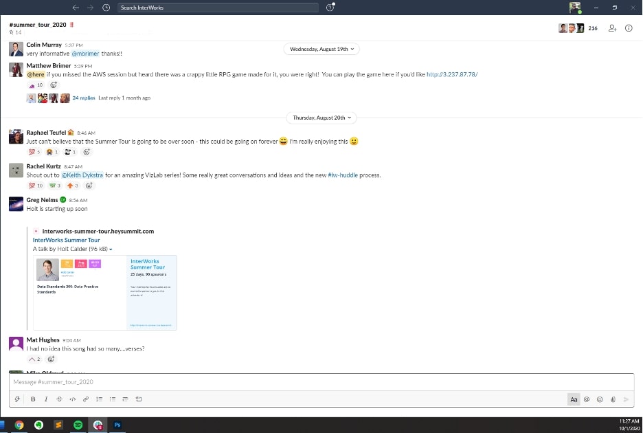643x433 pixels.
Task: Show the 216 channel members
Action: pyautogui.click(x=578, y=28)
